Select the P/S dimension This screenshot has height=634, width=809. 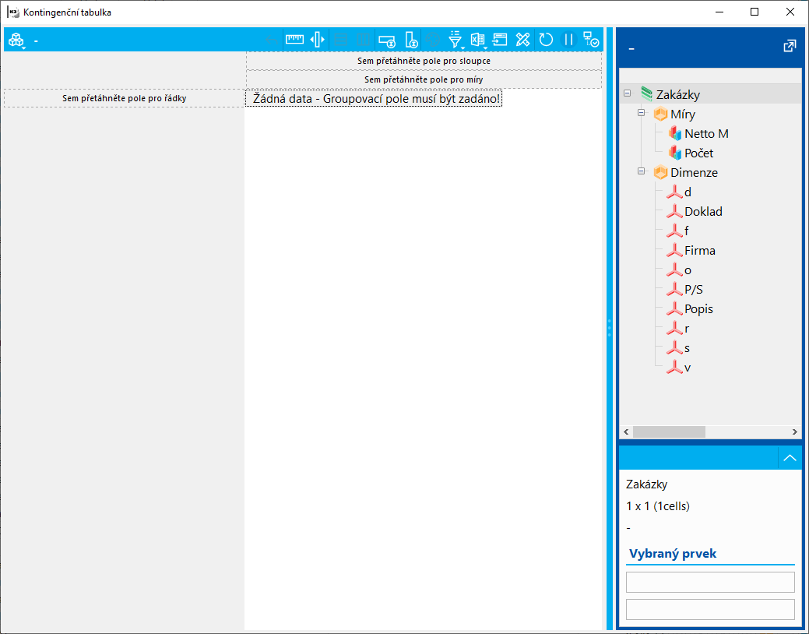pyautogui.click(x=694, y=290)
